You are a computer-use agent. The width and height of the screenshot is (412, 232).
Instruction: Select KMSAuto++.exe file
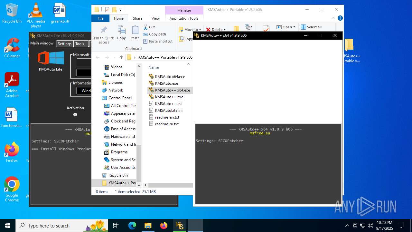tap(170, 97)
